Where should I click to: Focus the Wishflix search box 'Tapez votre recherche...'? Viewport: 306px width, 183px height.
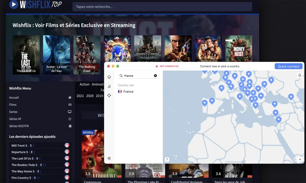click(162, 7)
